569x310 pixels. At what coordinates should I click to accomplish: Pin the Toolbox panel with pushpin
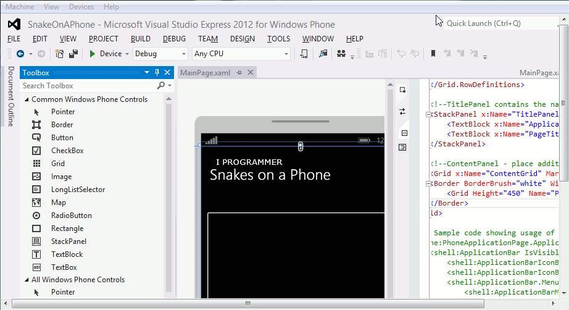click(157, 72)
